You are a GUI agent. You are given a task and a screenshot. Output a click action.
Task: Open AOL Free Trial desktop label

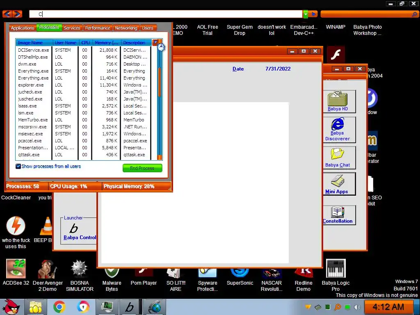[208, 30]
